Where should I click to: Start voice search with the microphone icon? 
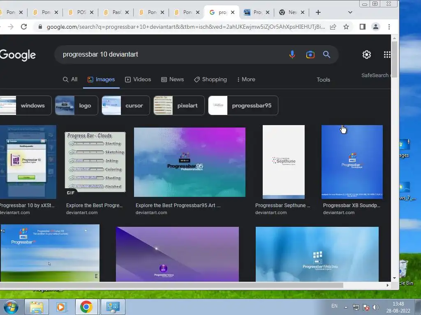[x=292, y=55]
